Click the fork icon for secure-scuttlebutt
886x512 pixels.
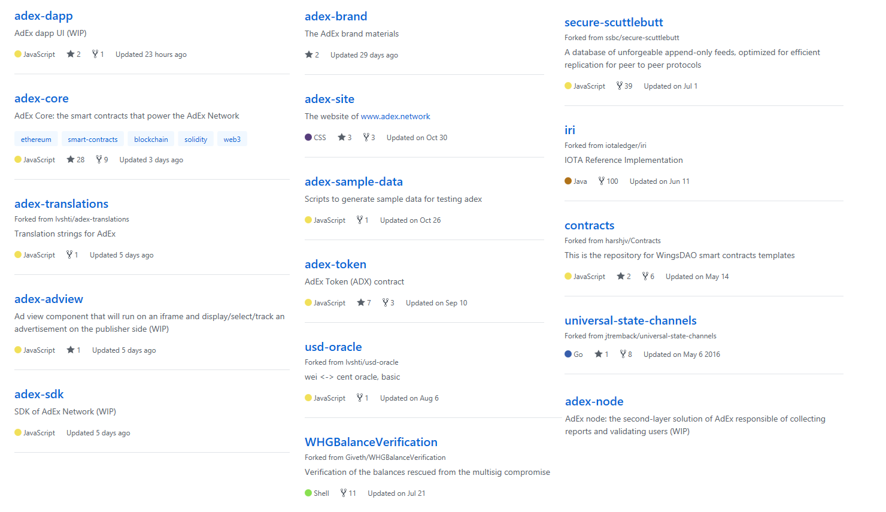click(619, 86)
